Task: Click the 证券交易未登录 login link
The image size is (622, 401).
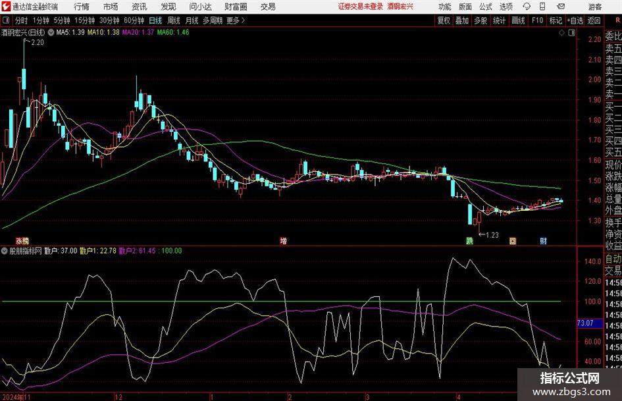Action: (x=361, y=7)
